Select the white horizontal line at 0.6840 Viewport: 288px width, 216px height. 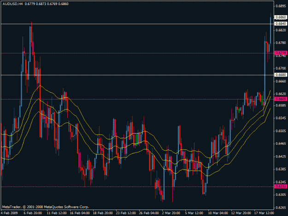(x=137, y=24)
